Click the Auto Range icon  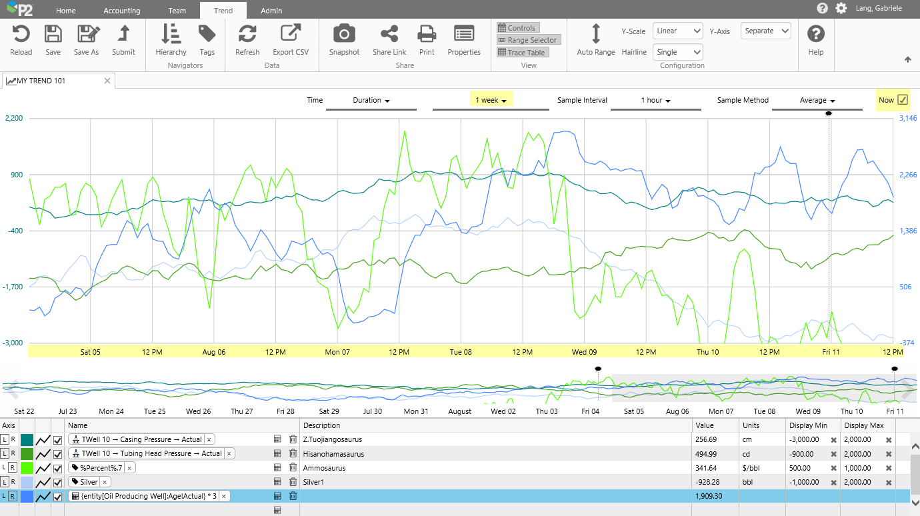595,35
